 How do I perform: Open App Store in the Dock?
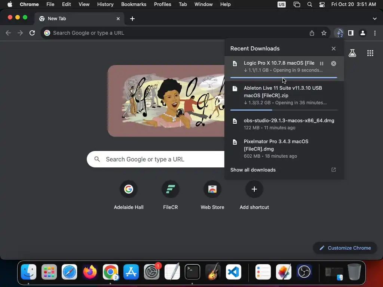tap(131, 272)
